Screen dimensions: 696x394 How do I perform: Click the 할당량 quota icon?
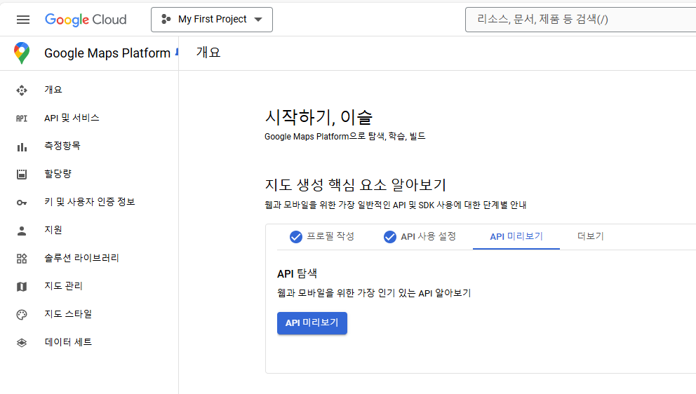(22, 175)
